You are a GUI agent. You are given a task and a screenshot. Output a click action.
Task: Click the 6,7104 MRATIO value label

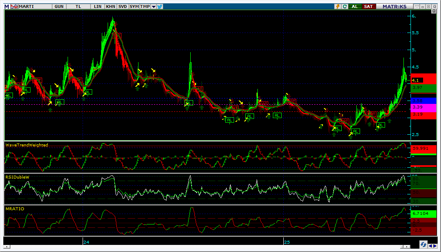423,214
